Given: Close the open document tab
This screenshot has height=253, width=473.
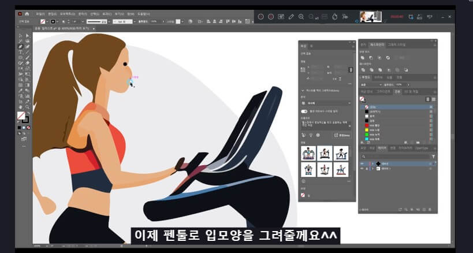Looking at the screenshot, I should [94, 28].
